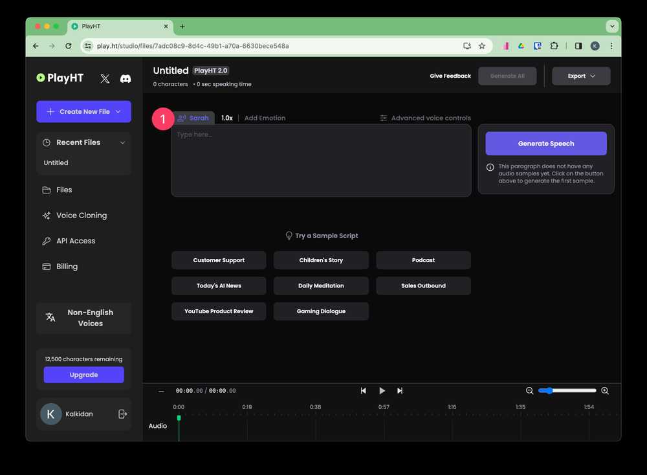
Task: Load Today's AI News sample script
Action: [x=219, y=286]
